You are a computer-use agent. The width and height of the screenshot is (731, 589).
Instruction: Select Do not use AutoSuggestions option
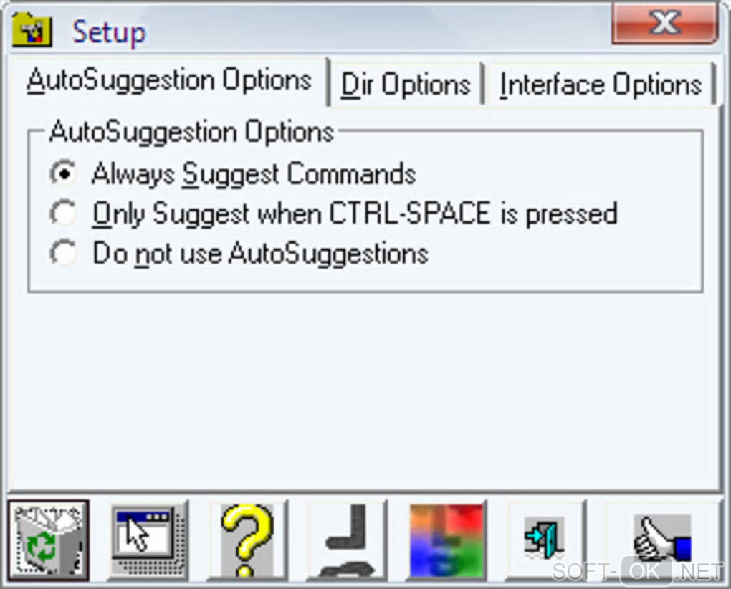point(64,254)
